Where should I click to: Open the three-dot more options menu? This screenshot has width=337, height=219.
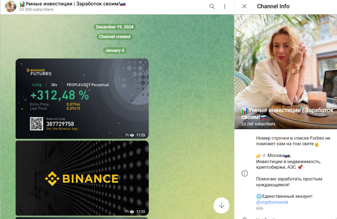pyautogui.click(x=224, y=6)
